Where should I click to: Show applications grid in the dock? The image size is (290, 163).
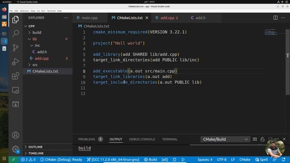coord(4,158)
